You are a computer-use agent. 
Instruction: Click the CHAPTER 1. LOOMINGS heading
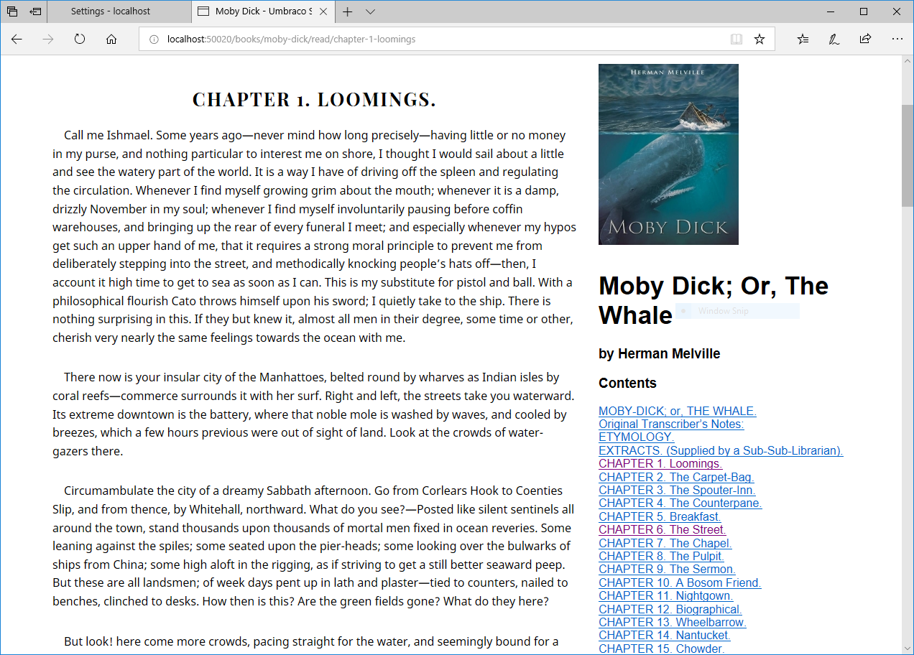pos(314,100)
